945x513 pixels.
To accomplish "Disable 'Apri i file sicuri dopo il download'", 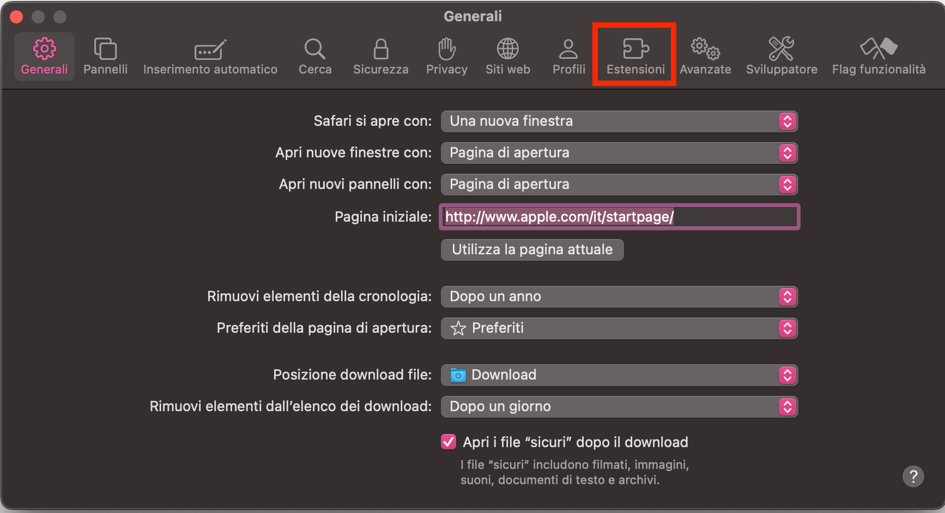I will [x=448, y=442].
